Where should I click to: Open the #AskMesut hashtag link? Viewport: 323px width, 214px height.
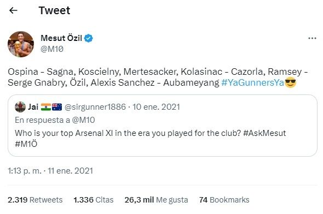tap(264, 133)
